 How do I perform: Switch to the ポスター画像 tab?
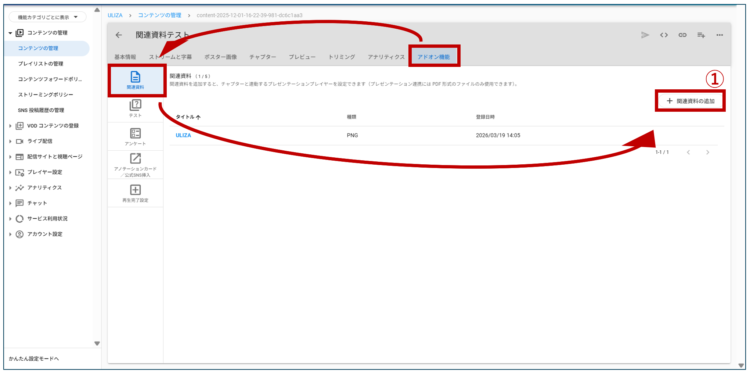(x=220, y=57)
